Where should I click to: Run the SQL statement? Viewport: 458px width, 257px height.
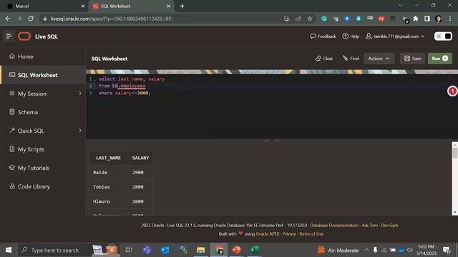tap(440, 59)
